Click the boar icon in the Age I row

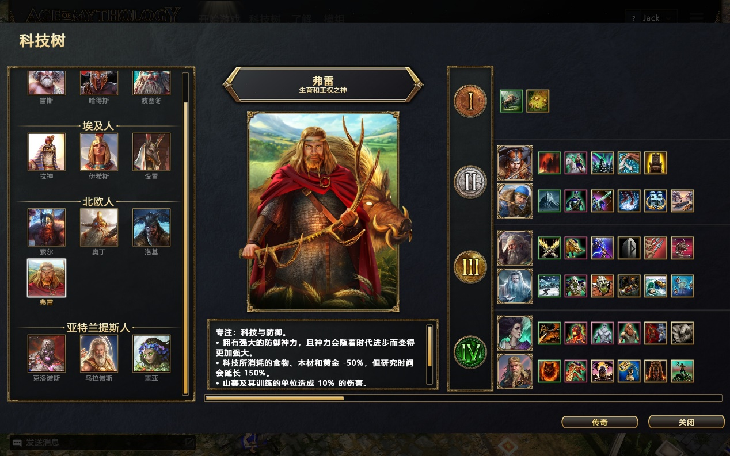coord(511,101)
